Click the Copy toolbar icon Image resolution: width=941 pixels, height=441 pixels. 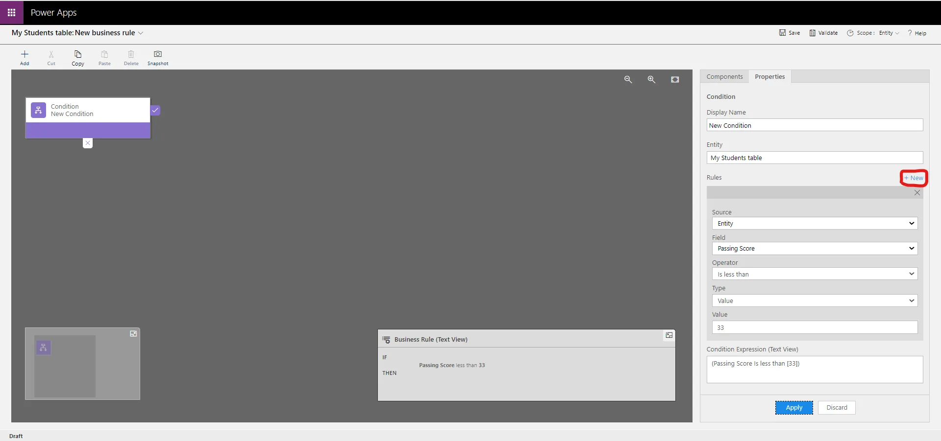coord(78,57)
